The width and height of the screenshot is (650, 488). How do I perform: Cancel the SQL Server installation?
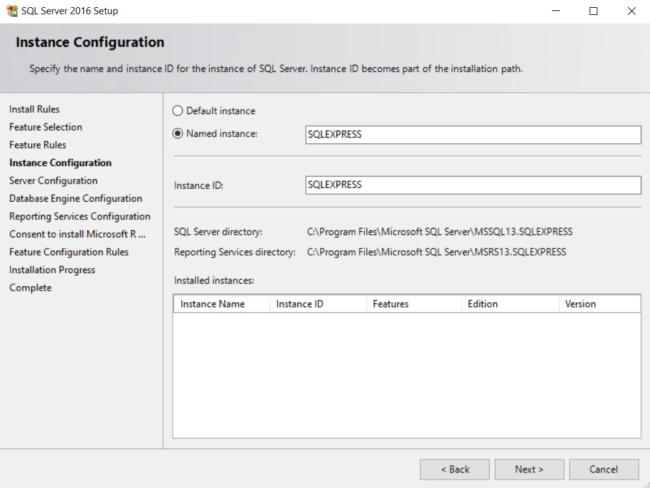604,469
